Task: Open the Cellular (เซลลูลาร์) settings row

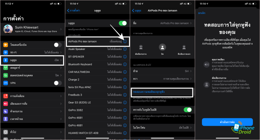Action: click(33, 68)
